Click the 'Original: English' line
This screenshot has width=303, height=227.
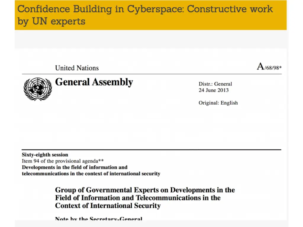218,103
